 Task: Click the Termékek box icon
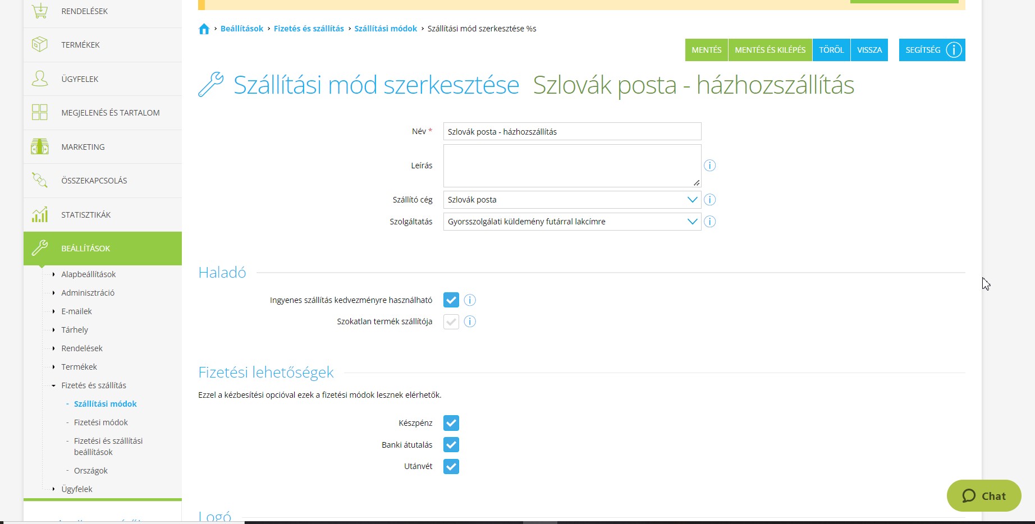click(x=40, y=44)
